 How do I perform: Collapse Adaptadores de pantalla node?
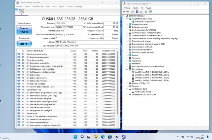pos(127,19)
